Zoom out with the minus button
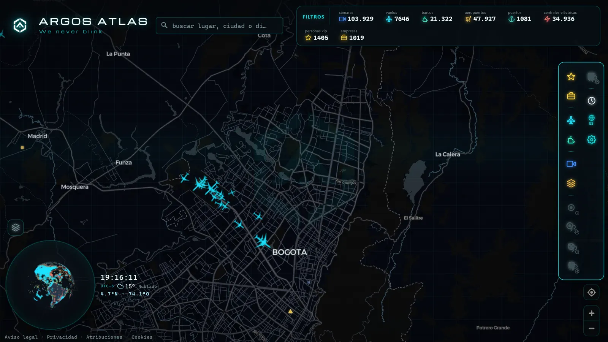 tap(592, 328)
